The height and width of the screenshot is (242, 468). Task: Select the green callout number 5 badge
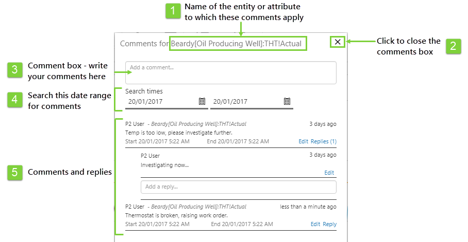[x=15, y=173]
